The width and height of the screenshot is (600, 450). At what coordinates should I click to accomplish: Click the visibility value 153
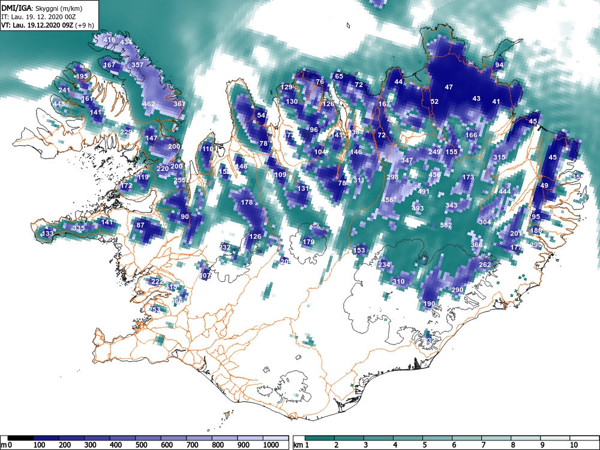pyautogui.click(x=359, y=250)
